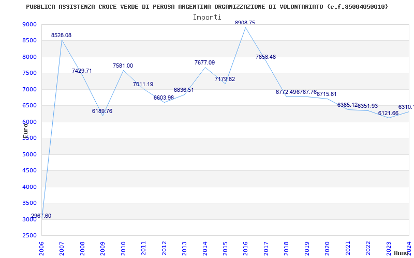Click the y-axis tick 8500
The height and width of the screenshot is (258, 414).
pyautogui.click(x=29, y=41)
